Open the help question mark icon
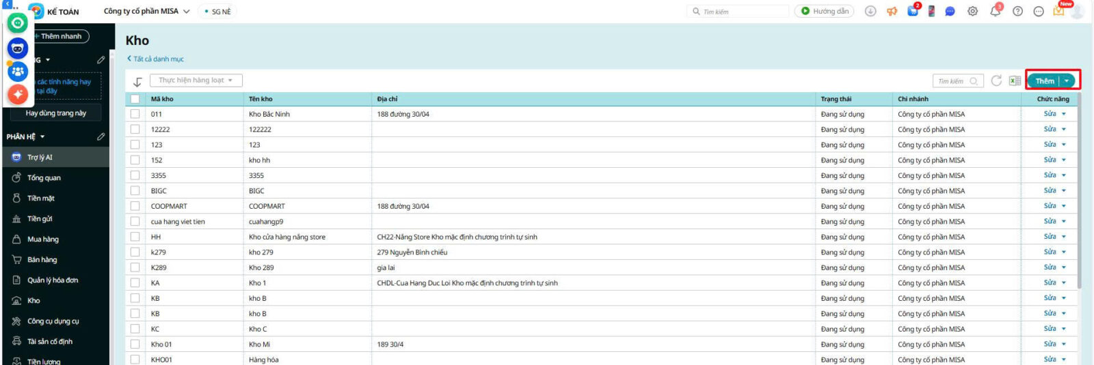1094x365 pixels. [x=1017, y=12]
